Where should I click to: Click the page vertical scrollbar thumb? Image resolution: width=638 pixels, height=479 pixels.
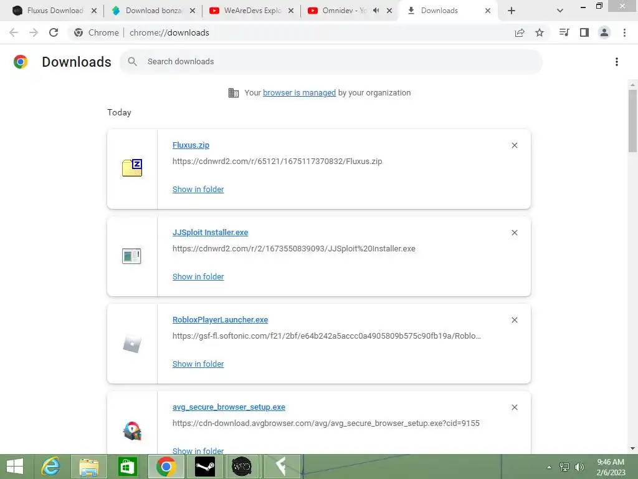coord(632,121)
